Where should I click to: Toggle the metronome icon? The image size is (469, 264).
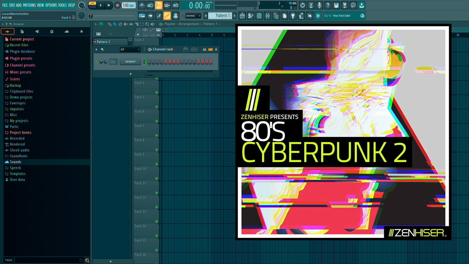(142, 5)
